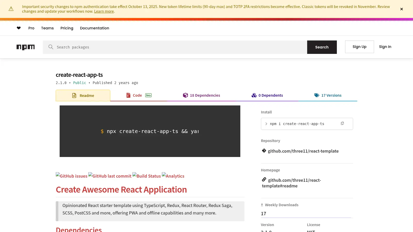Click the GitHub last commit badge
Screen dimensions: 413x232
tap(110, 176)
